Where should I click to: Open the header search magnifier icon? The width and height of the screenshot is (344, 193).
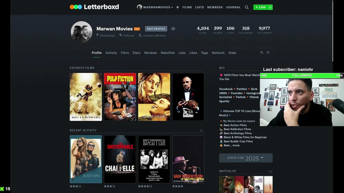247,7
